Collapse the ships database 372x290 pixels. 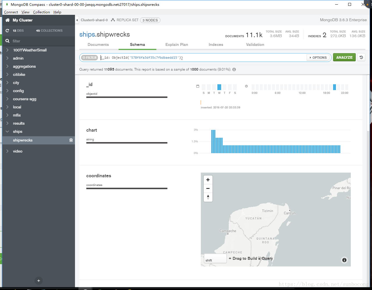coord(7,131)
